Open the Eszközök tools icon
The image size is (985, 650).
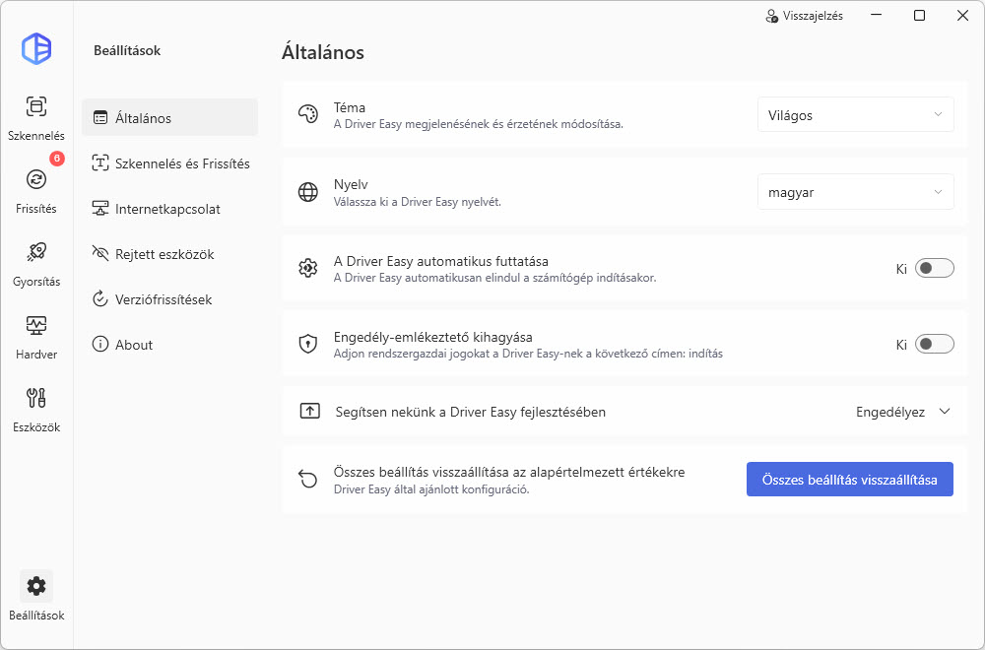tap(36, 398)
